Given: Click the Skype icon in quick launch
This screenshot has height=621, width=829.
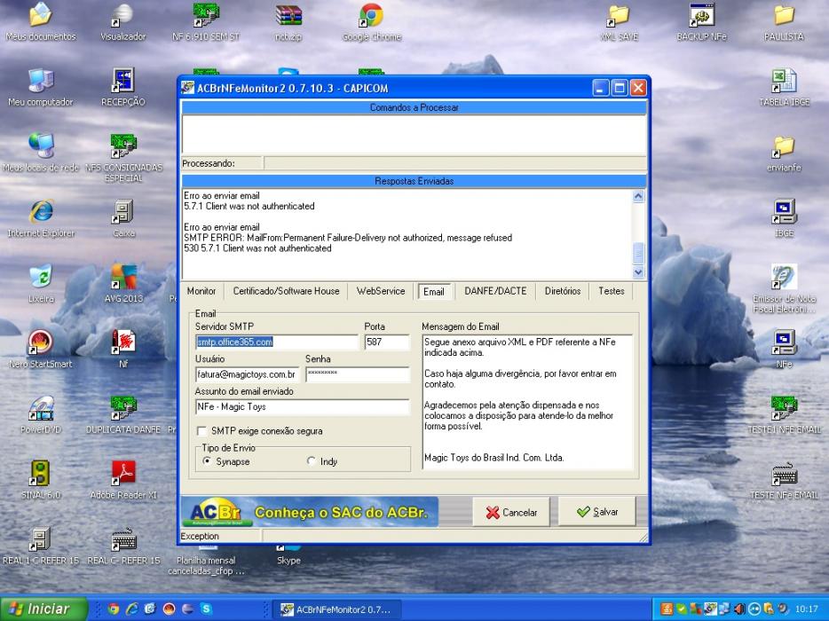Looking at the screenshot, I should 206,609.
